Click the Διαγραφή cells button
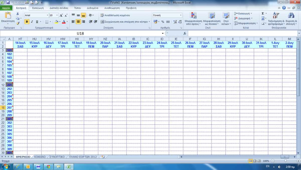This screenshot has width=301, height=170. [243, 18]
